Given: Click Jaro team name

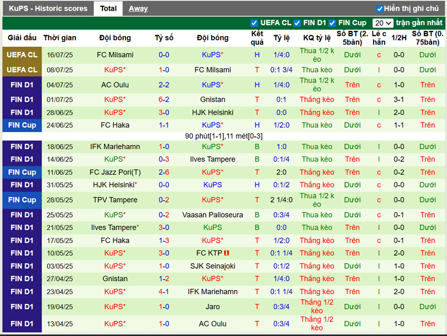Looking at the screenshot, I should click(212, 307).
